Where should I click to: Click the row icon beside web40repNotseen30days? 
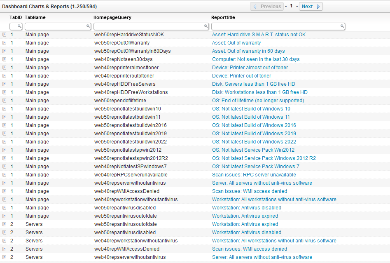tap(4, 59)
